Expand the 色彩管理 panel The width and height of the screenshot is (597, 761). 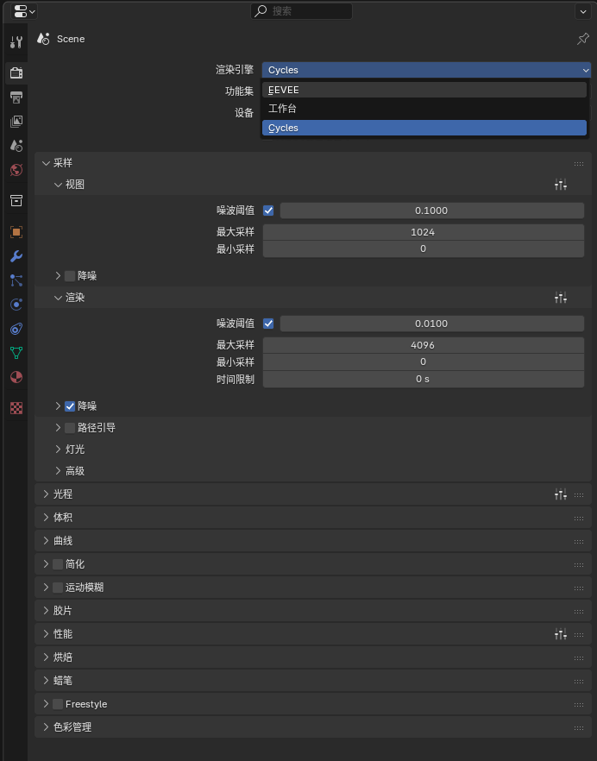click(x=72, y=727)
